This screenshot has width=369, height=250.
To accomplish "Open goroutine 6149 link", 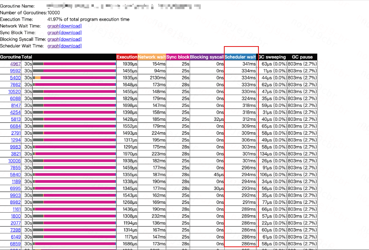I will point(16,237).
